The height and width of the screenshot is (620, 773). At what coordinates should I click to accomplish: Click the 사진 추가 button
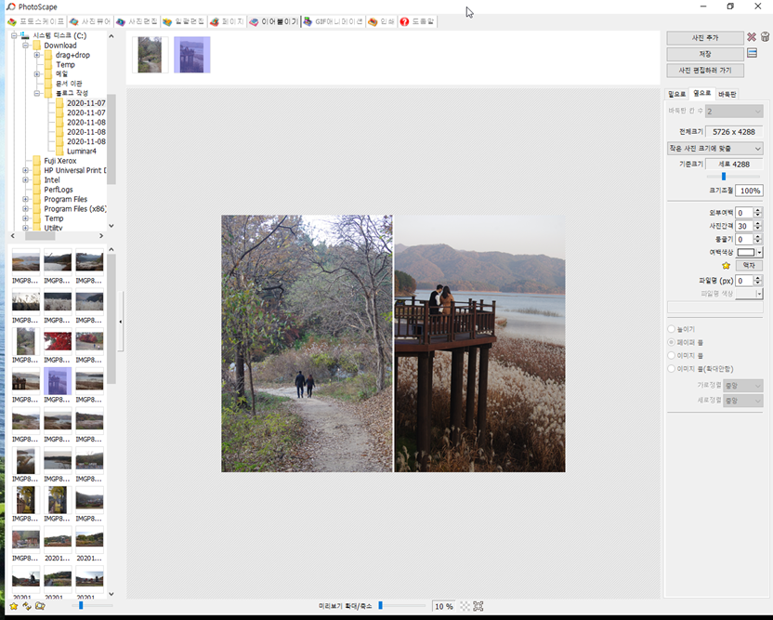click(x=705, y=38)
